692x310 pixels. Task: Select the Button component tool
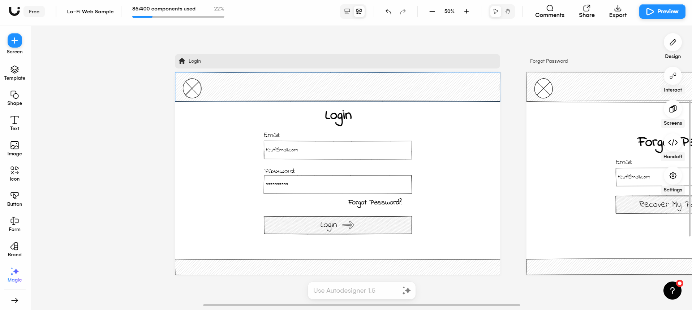pyautogui.click(x=14, y=199)
